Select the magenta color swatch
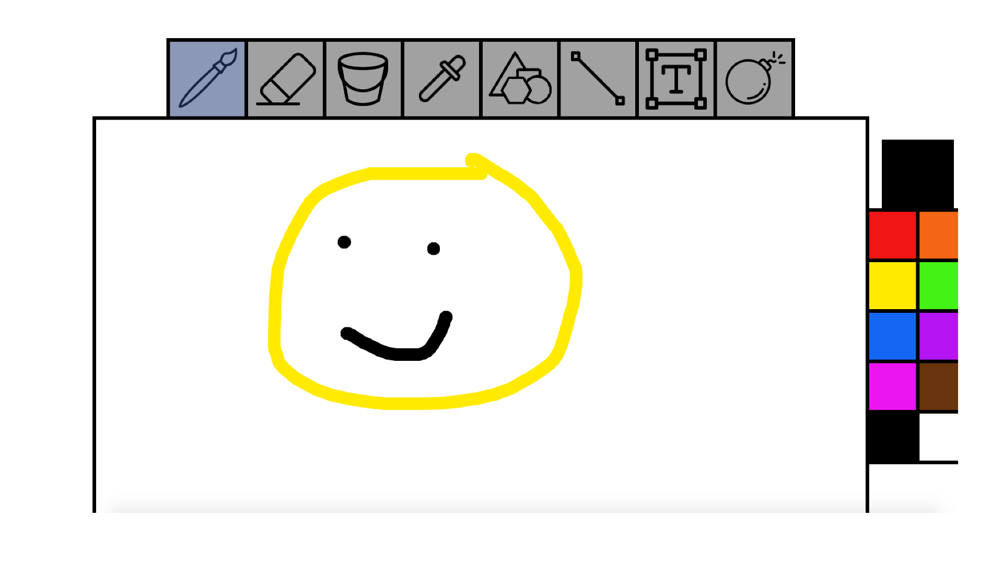The height and width of the screenshot is (564, 1003). pyautogui.click(x=892, y=386)
